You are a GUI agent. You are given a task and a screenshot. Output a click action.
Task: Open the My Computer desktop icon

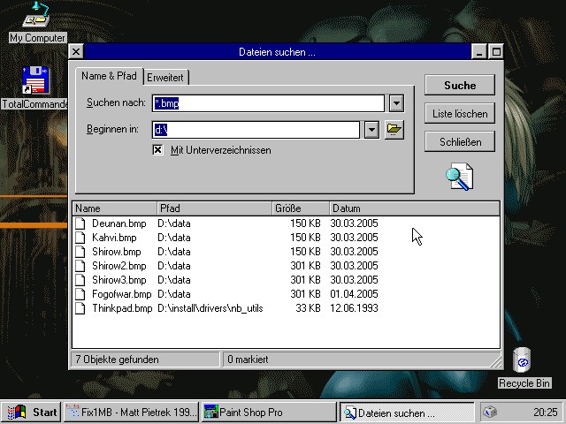(35, 15)
